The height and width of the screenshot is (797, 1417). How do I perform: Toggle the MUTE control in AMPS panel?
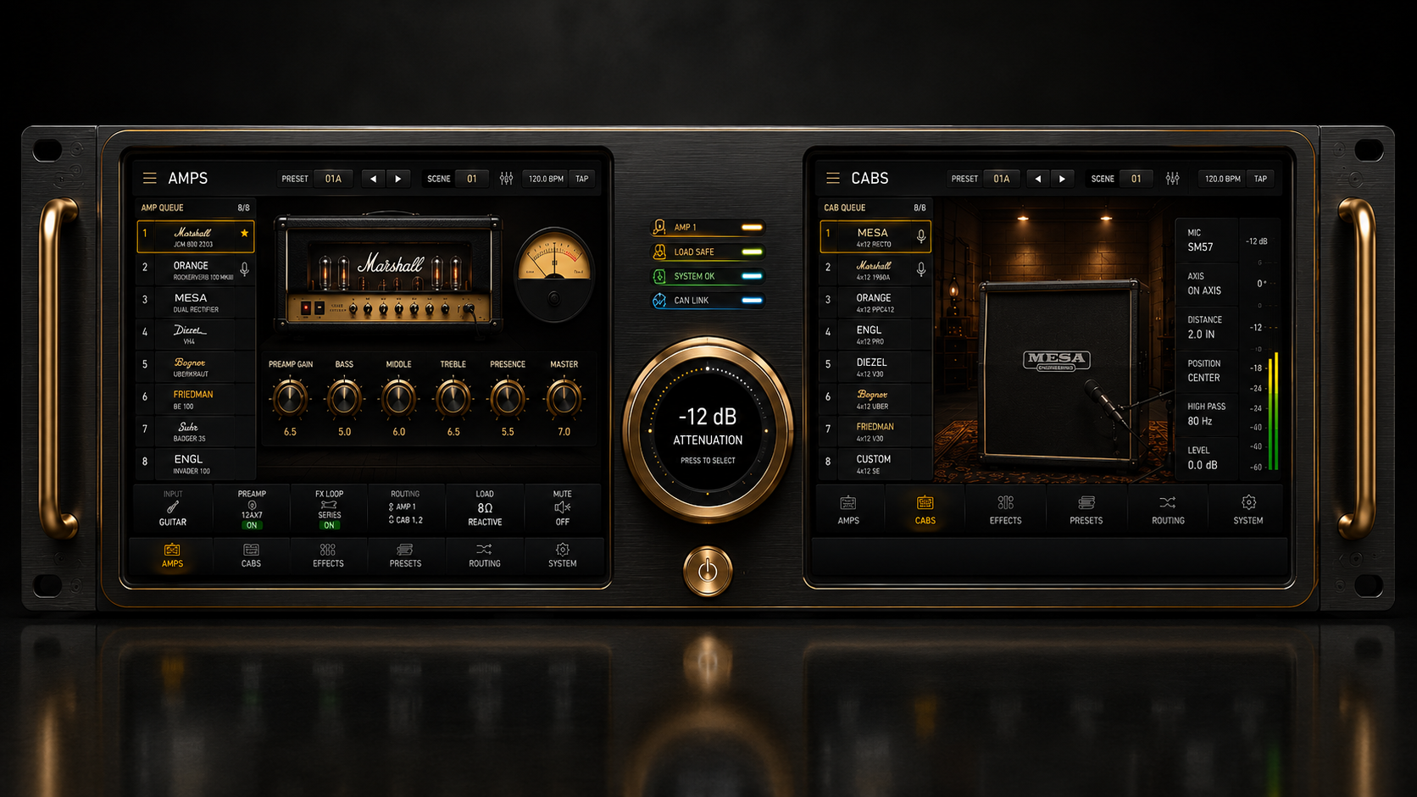point(562,508)
